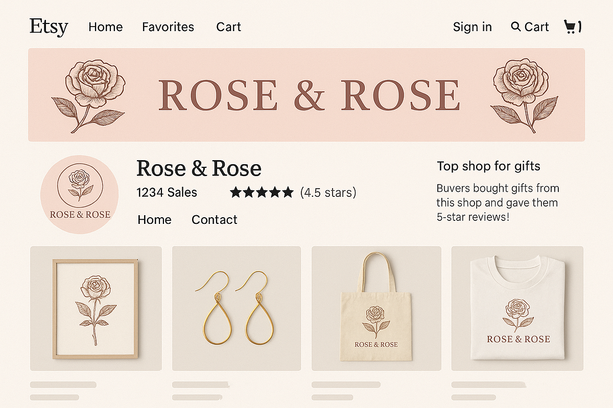This screenshot has height=408, width=613.
Task: Click the round Rose & Rose shop avatar
Action: [x=79, y=194]
